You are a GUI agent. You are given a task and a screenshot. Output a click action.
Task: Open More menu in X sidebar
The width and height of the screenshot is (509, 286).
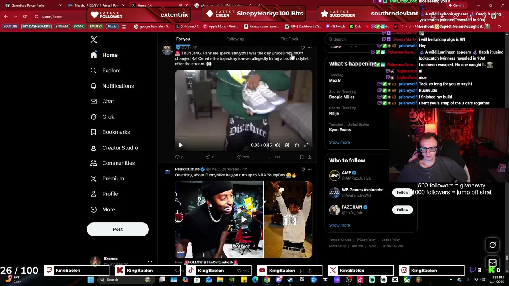tap(103, 209)
